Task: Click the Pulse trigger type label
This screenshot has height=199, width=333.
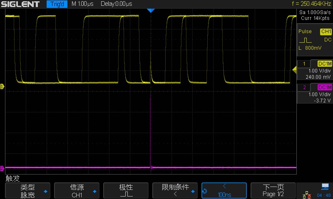Action: 305,31
